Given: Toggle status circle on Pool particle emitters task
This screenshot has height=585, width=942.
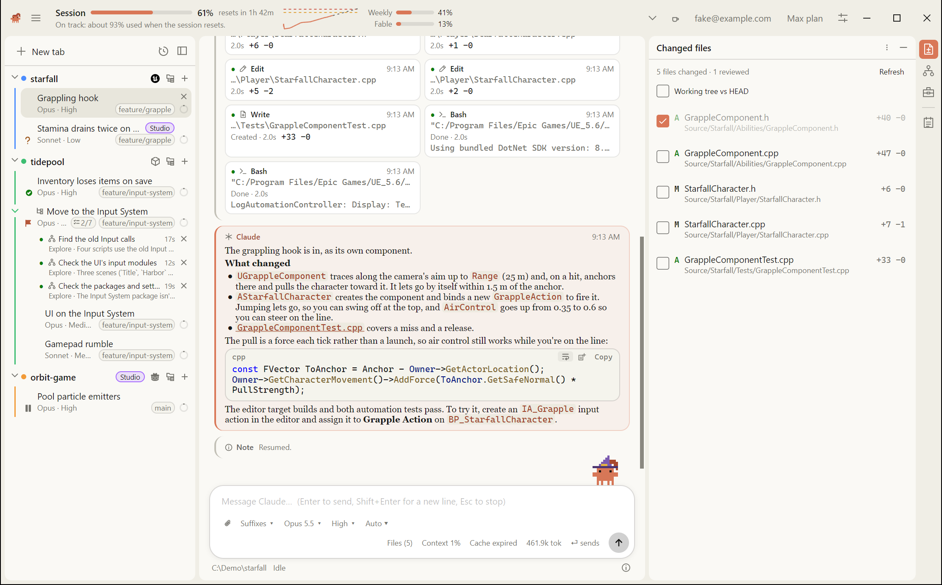Looking at the screenshot, I should pos(184,408).
